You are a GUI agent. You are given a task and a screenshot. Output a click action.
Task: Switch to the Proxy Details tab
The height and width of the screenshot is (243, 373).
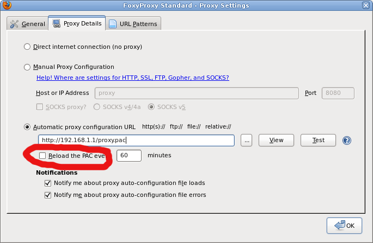click(77, 23)
